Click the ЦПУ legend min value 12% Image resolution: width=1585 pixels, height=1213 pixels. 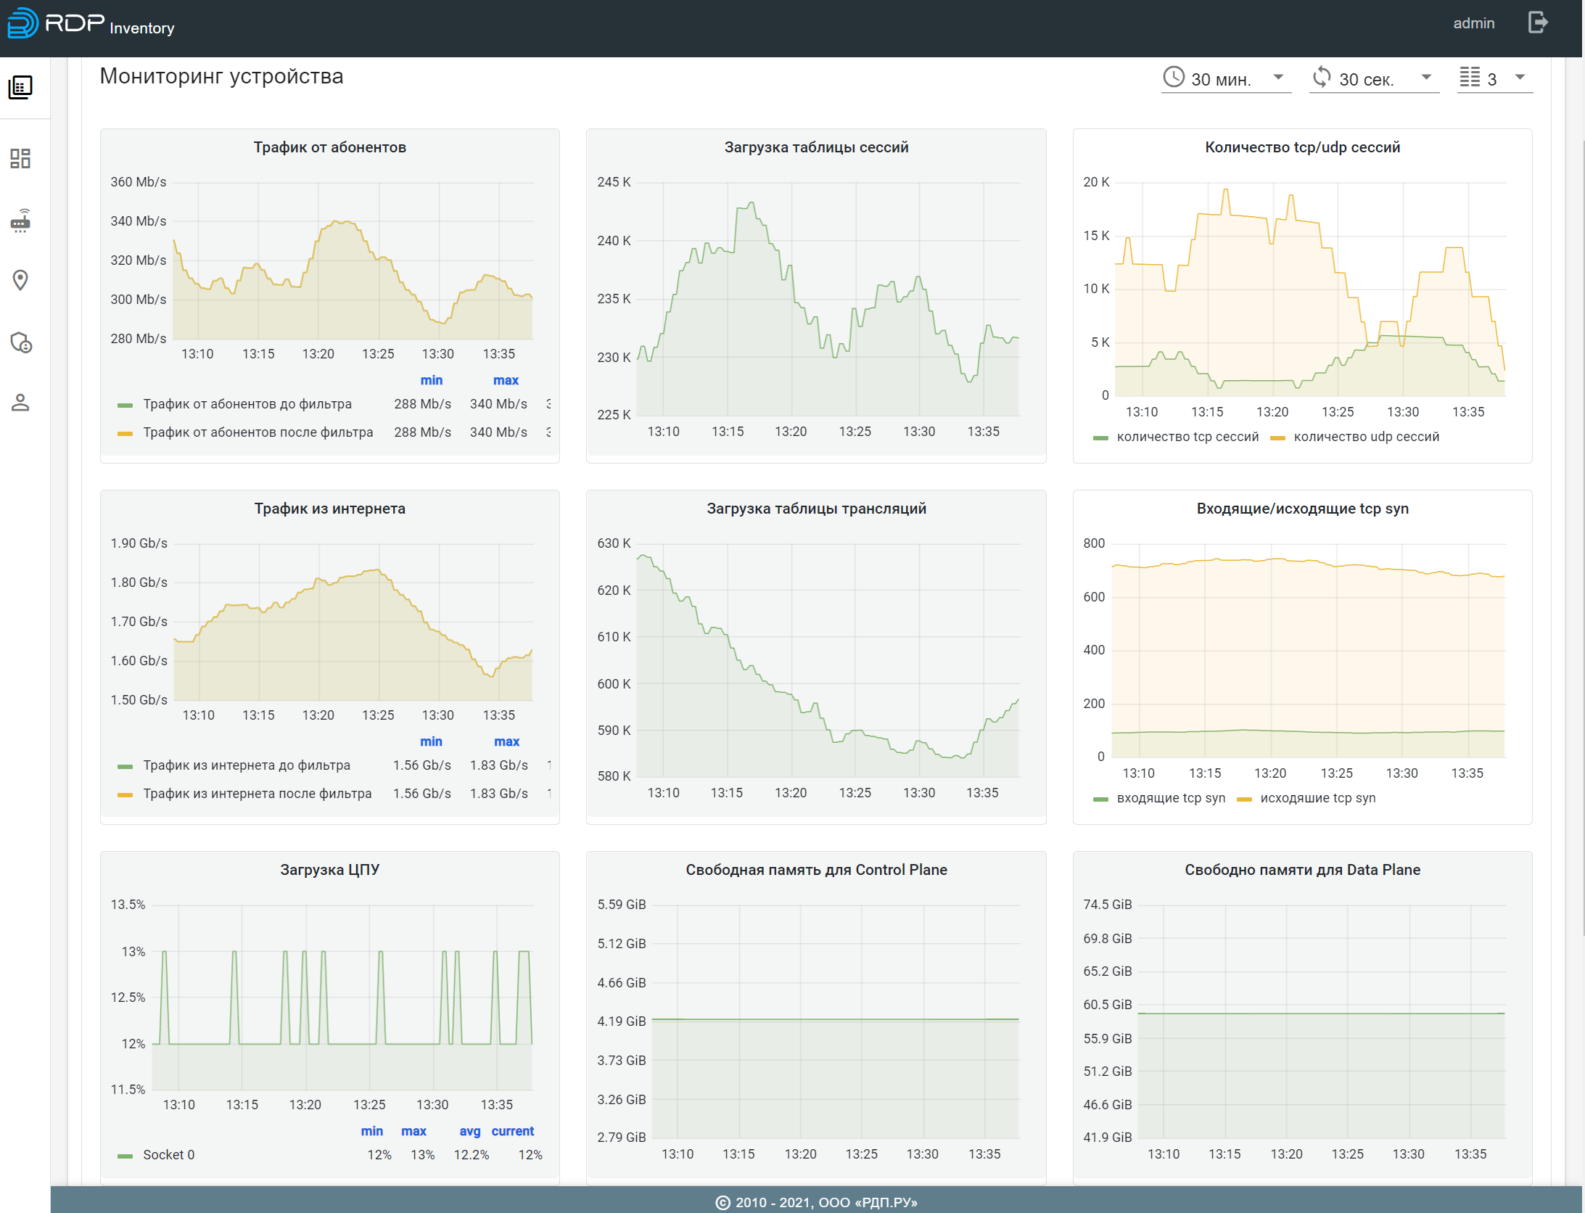[379, 1155]
